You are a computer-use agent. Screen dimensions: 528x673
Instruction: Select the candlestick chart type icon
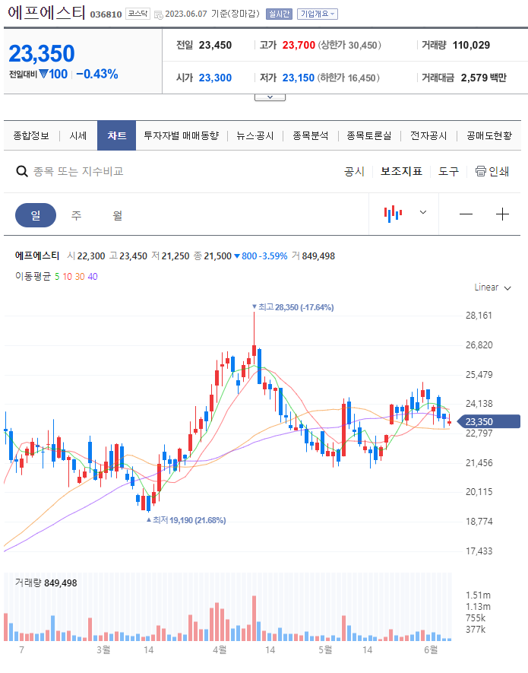[x=393, y=214]
